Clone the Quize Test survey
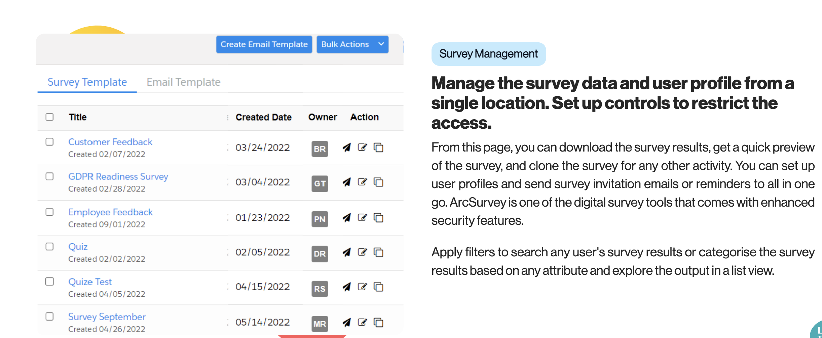Viewport: 822px width, 338px height. coord(379,287)
